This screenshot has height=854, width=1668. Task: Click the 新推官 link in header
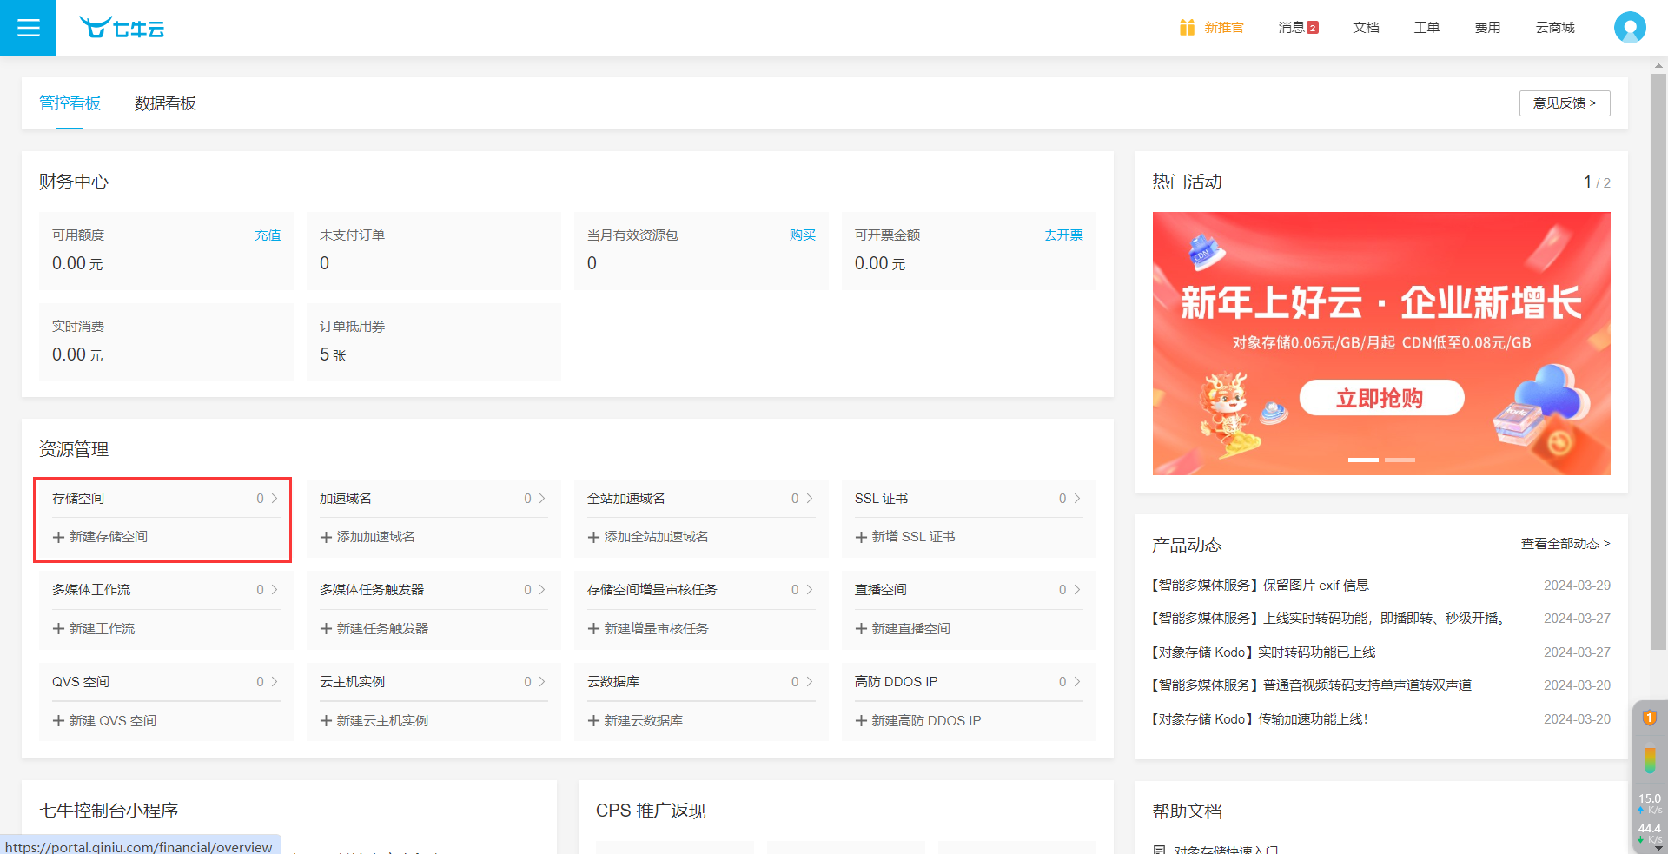click(x=1223, y=28)
